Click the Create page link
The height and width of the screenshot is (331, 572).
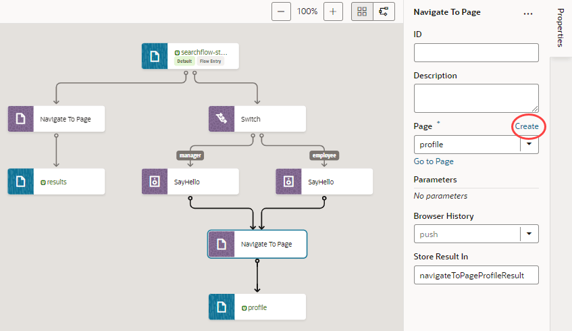click(x=527, y=126)
